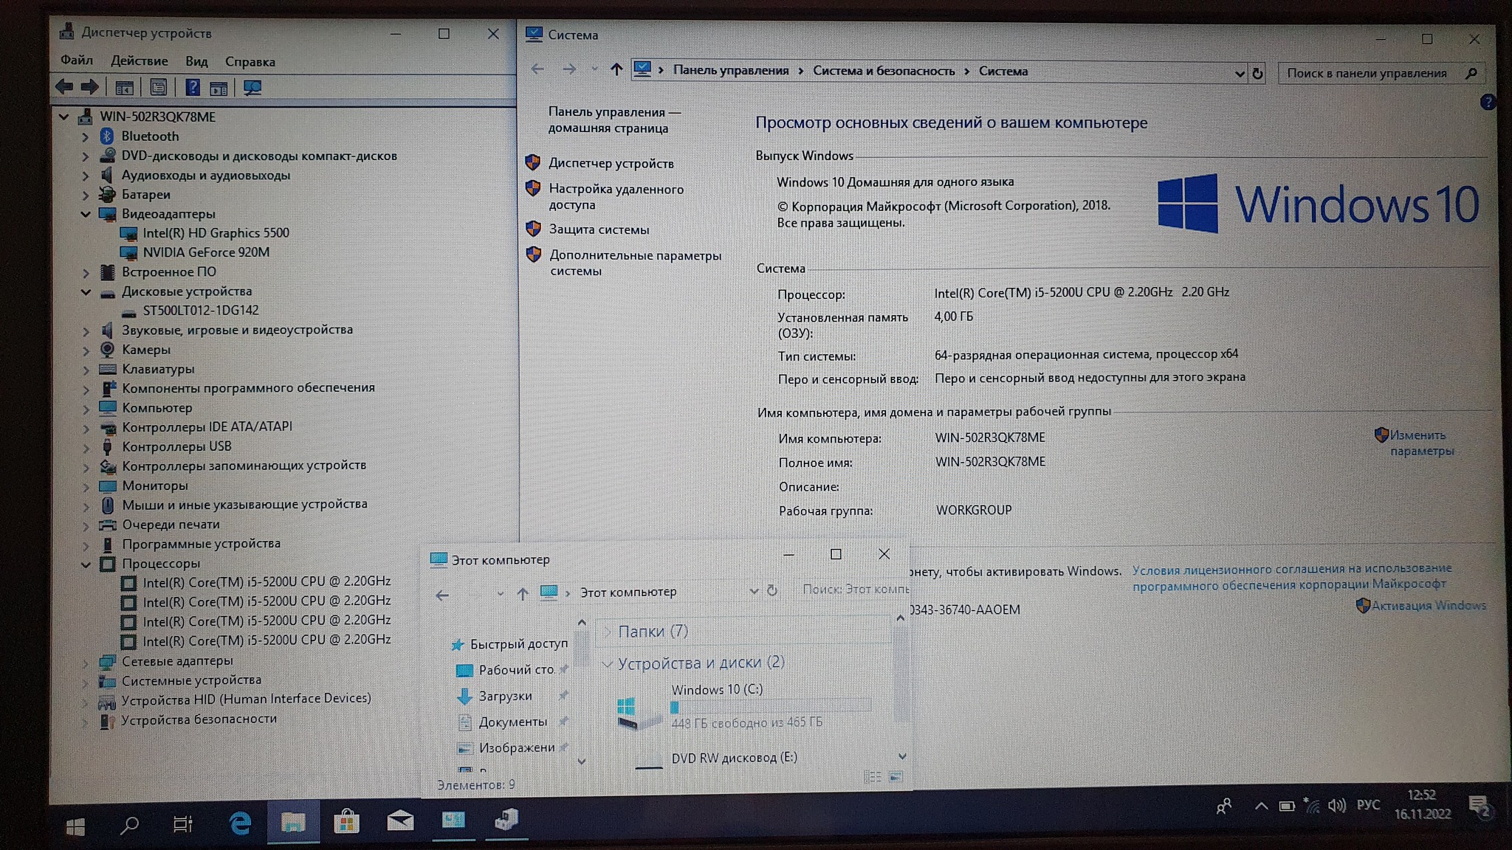Click the Камеры webcam icon
Screen dimensions: 1512x850
pos(108,349)
